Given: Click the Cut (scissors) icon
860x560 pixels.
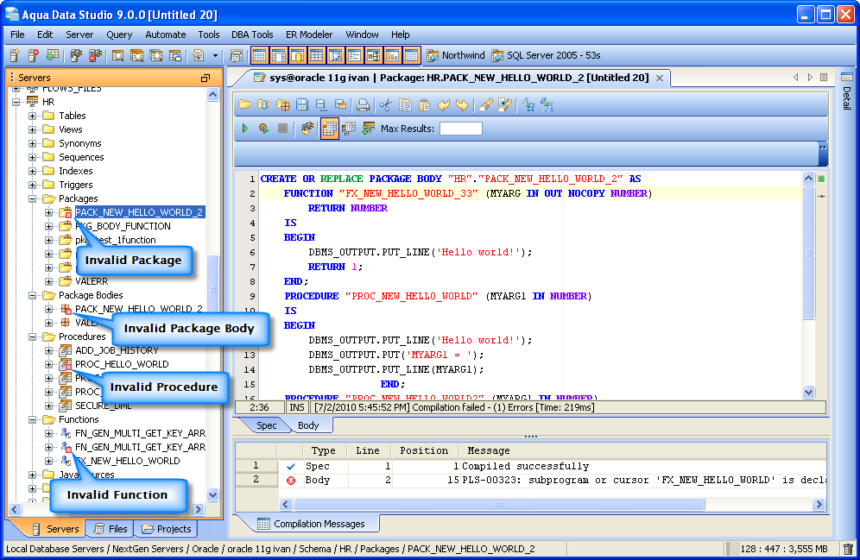Looking at the screenshot, I should click(386, 105).
